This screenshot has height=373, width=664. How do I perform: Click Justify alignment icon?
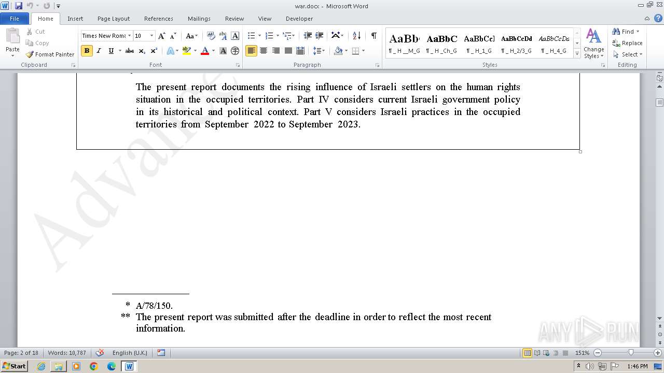288,51
